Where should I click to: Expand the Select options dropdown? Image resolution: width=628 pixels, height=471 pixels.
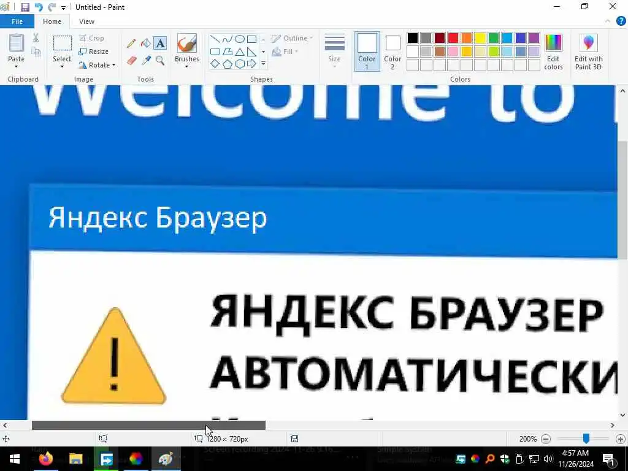[x=62, y=66]
